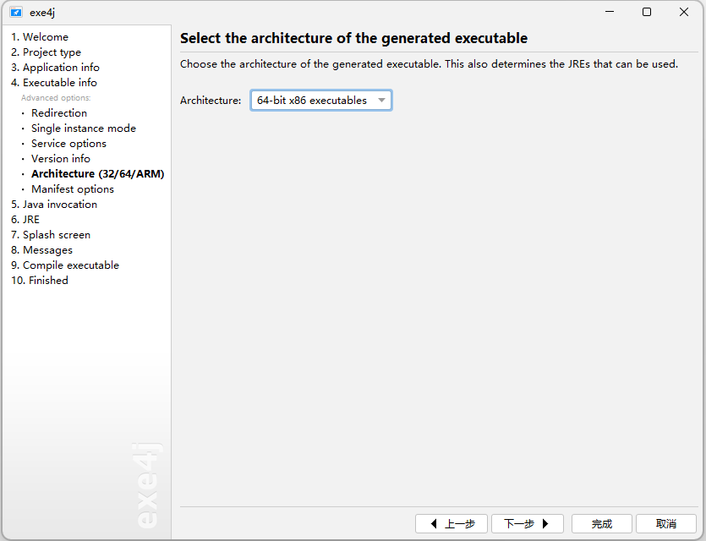Select Redirection advanced option
This screenshot has width=706, height=541.
59,113
